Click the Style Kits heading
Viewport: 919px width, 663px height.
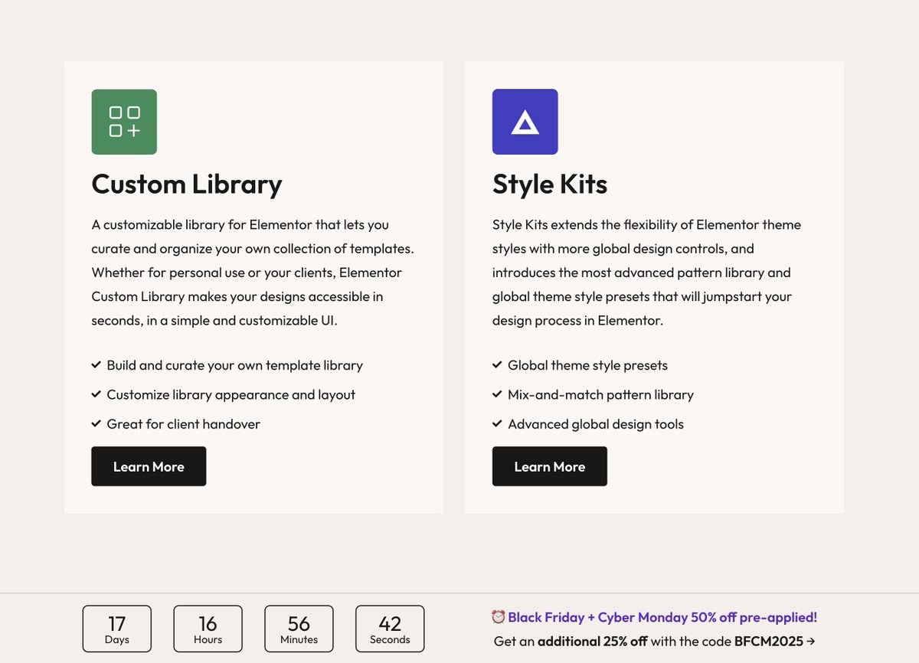coord(550,184)
